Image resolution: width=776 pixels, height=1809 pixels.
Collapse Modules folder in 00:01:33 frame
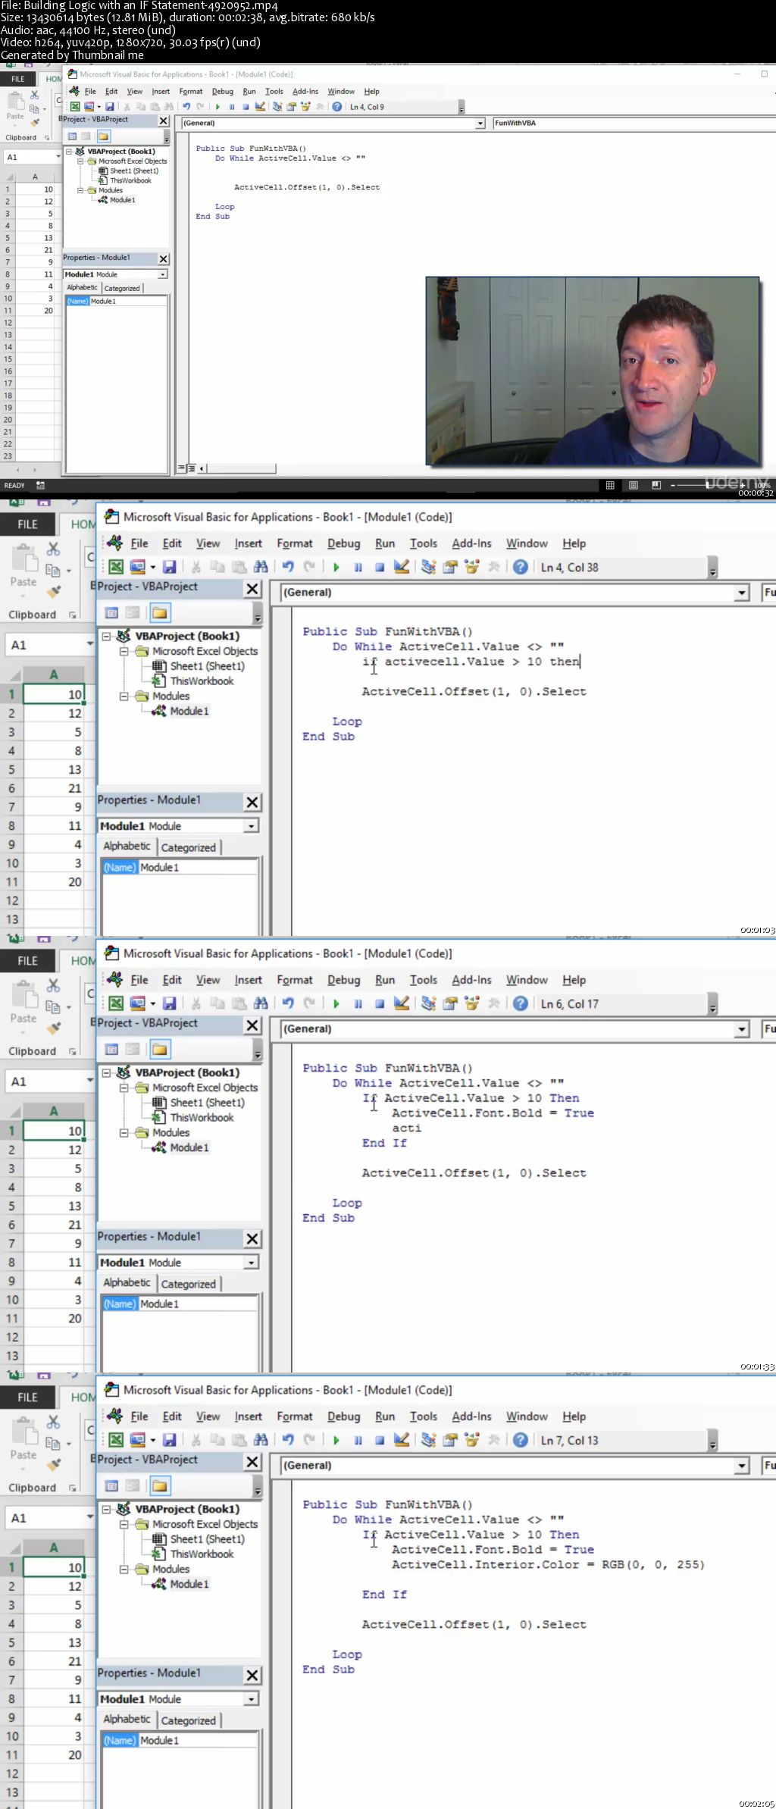click(x=124, y=1132)
